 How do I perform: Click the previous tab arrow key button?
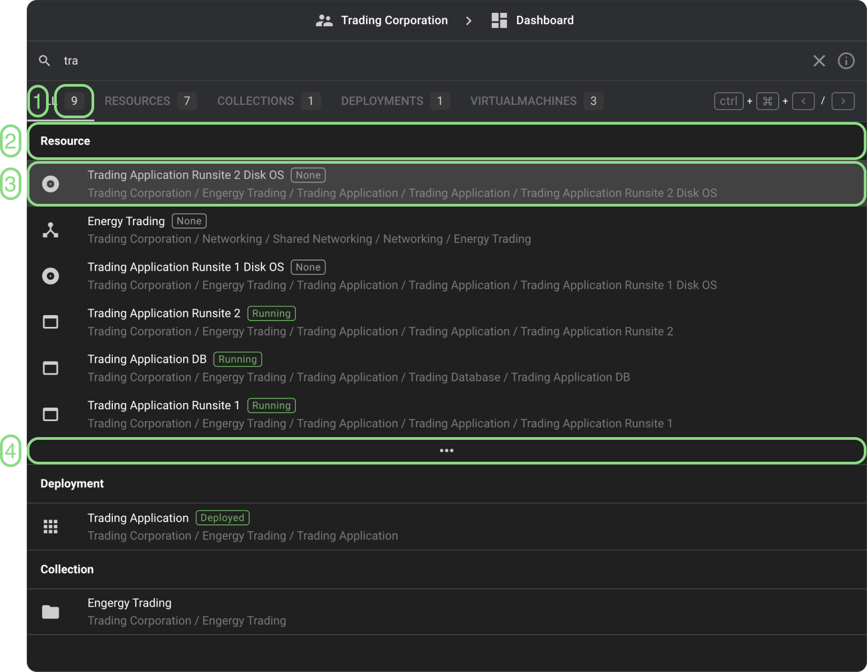click(x=803, y=101)
